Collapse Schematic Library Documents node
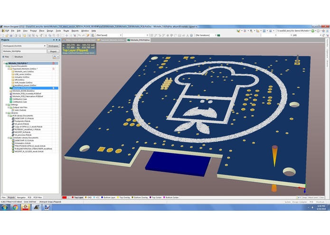 tap(9, 138)
